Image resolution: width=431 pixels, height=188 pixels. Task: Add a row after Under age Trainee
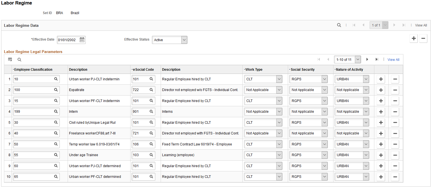[381, 155]
